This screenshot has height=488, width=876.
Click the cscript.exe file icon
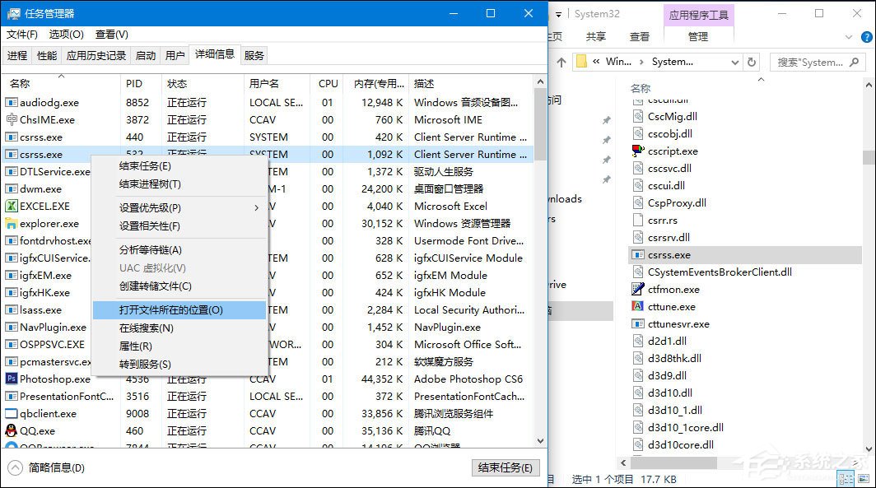pyautogui.click(x=638, y=151)
